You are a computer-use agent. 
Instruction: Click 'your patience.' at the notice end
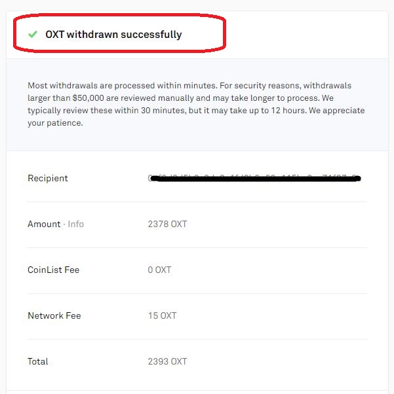pos(55,123)
